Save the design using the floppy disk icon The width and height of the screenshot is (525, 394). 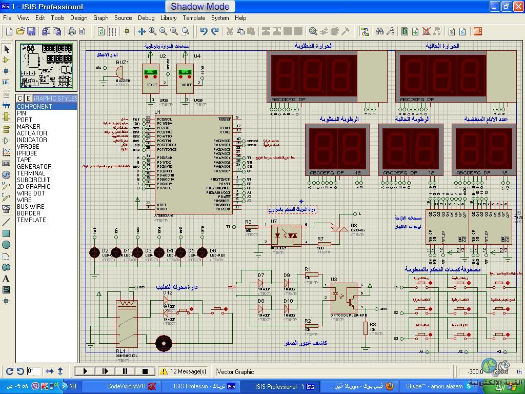coord(31,31)
